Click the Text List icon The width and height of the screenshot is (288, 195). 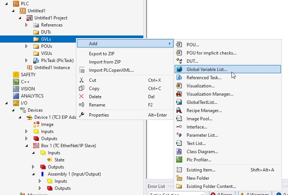[x=179, y=143]
